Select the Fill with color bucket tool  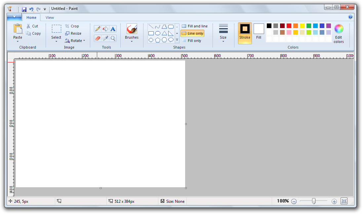[x=105, y=29]
